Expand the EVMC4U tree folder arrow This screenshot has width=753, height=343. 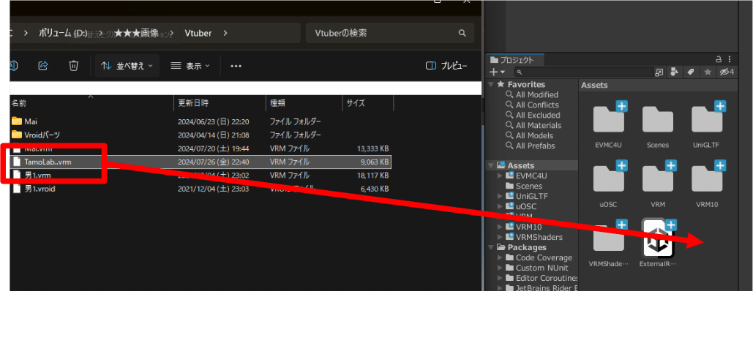pyautogui.click(x=501, y=176)
